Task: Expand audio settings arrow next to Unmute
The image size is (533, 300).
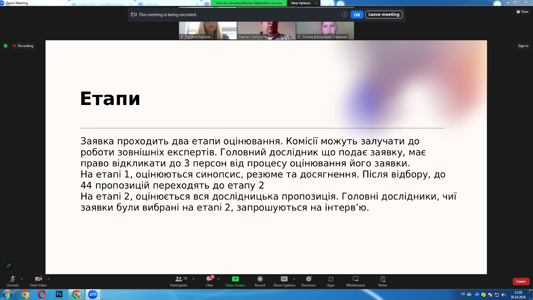Action: [x=22, y=279]
